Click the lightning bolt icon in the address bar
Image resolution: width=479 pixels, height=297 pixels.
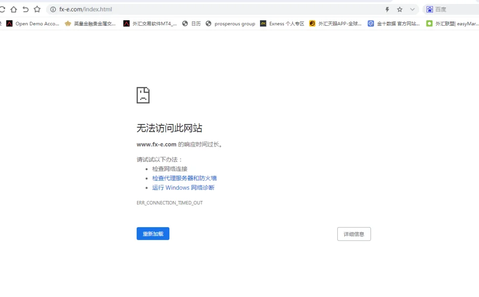click(x=387, y=9)
